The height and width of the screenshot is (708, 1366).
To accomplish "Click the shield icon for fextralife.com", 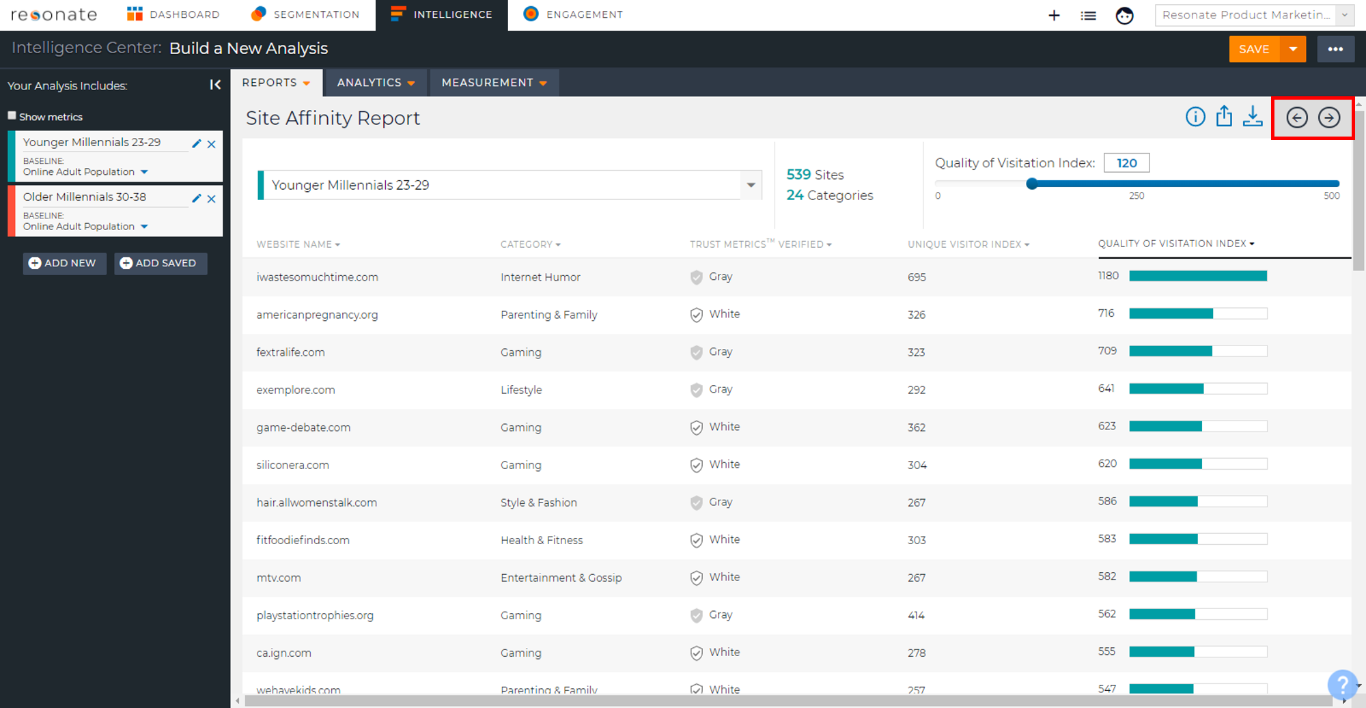I will 696,352.
